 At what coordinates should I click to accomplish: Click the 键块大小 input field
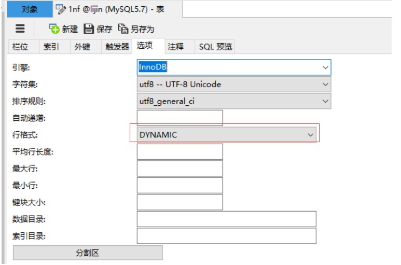180,202
